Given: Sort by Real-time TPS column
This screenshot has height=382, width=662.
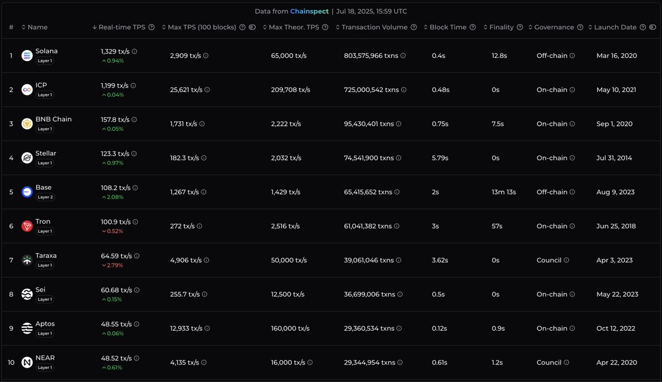Looking at the screenshot, I should pos(119,27).
